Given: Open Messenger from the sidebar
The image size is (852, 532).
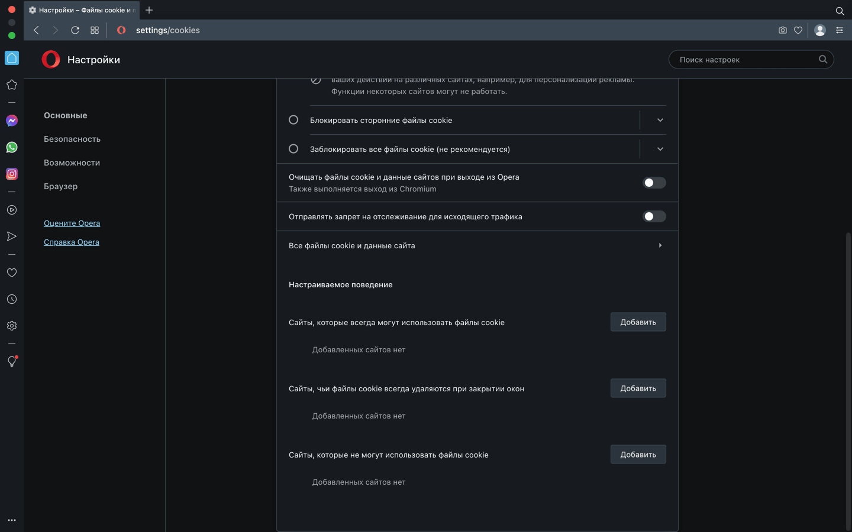Looking at the screenshot, I should pyautogui.click(x=12, y=121).
